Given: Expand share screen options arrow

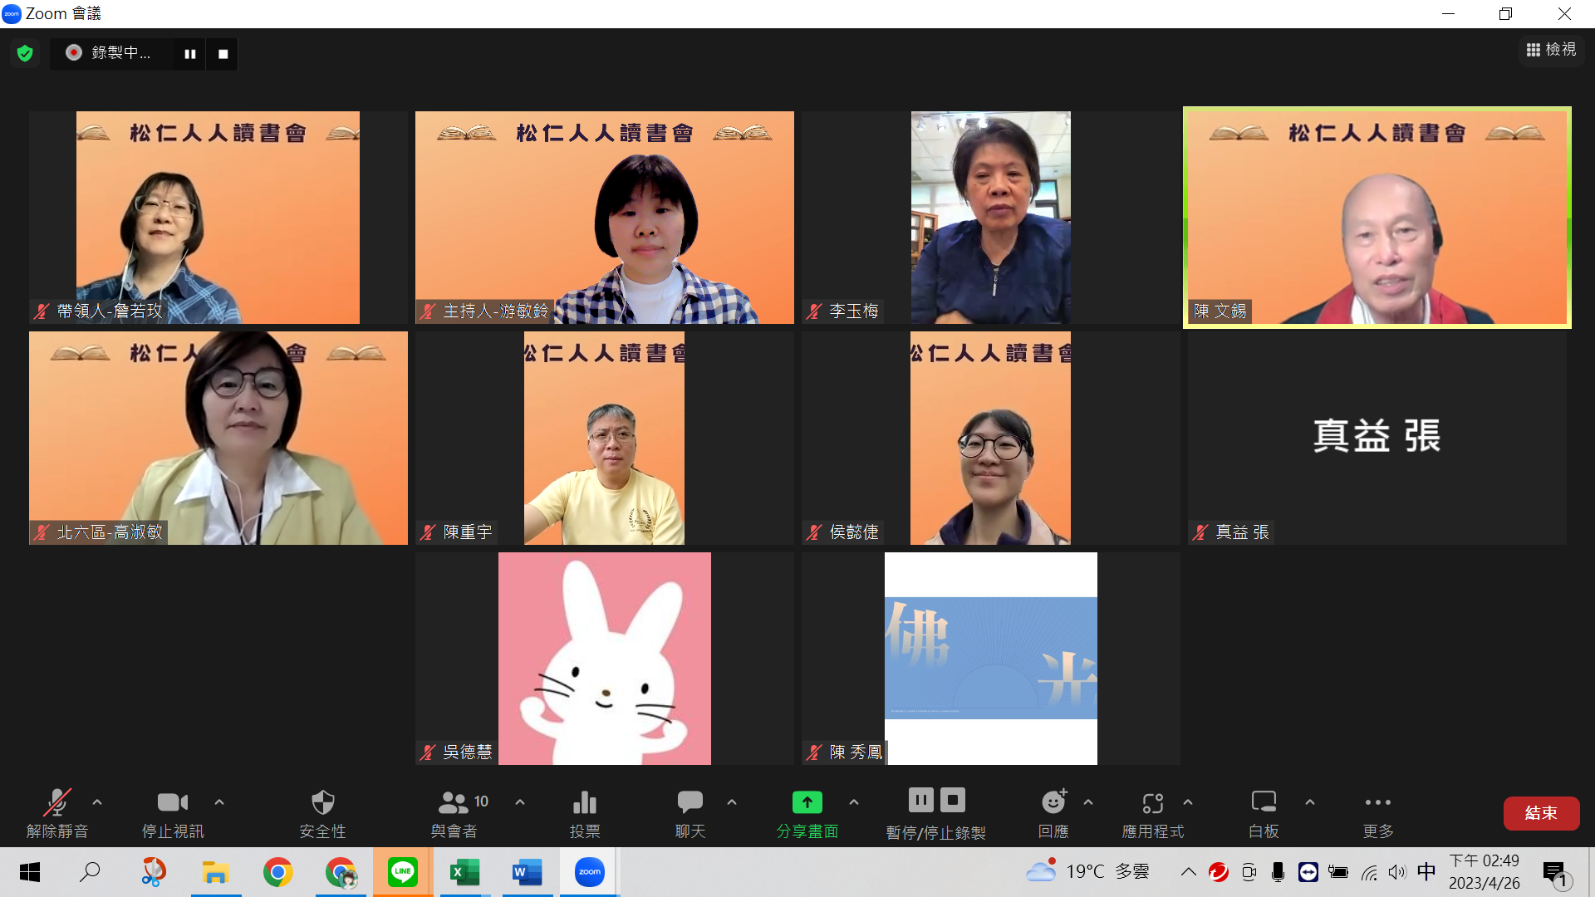Looking at the screenshot, I should 854,802.
